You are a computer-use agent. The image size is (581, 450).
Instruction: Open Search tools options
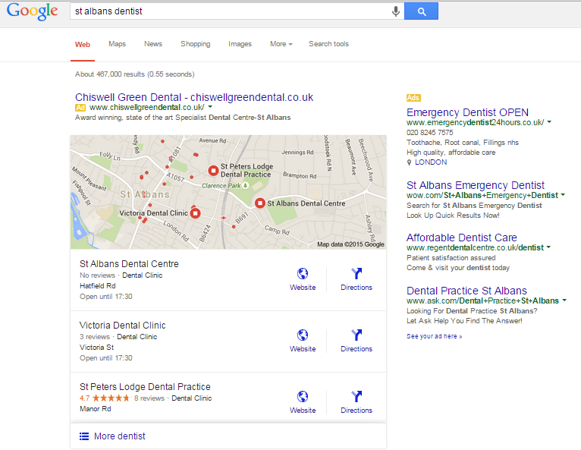(328, 44)
